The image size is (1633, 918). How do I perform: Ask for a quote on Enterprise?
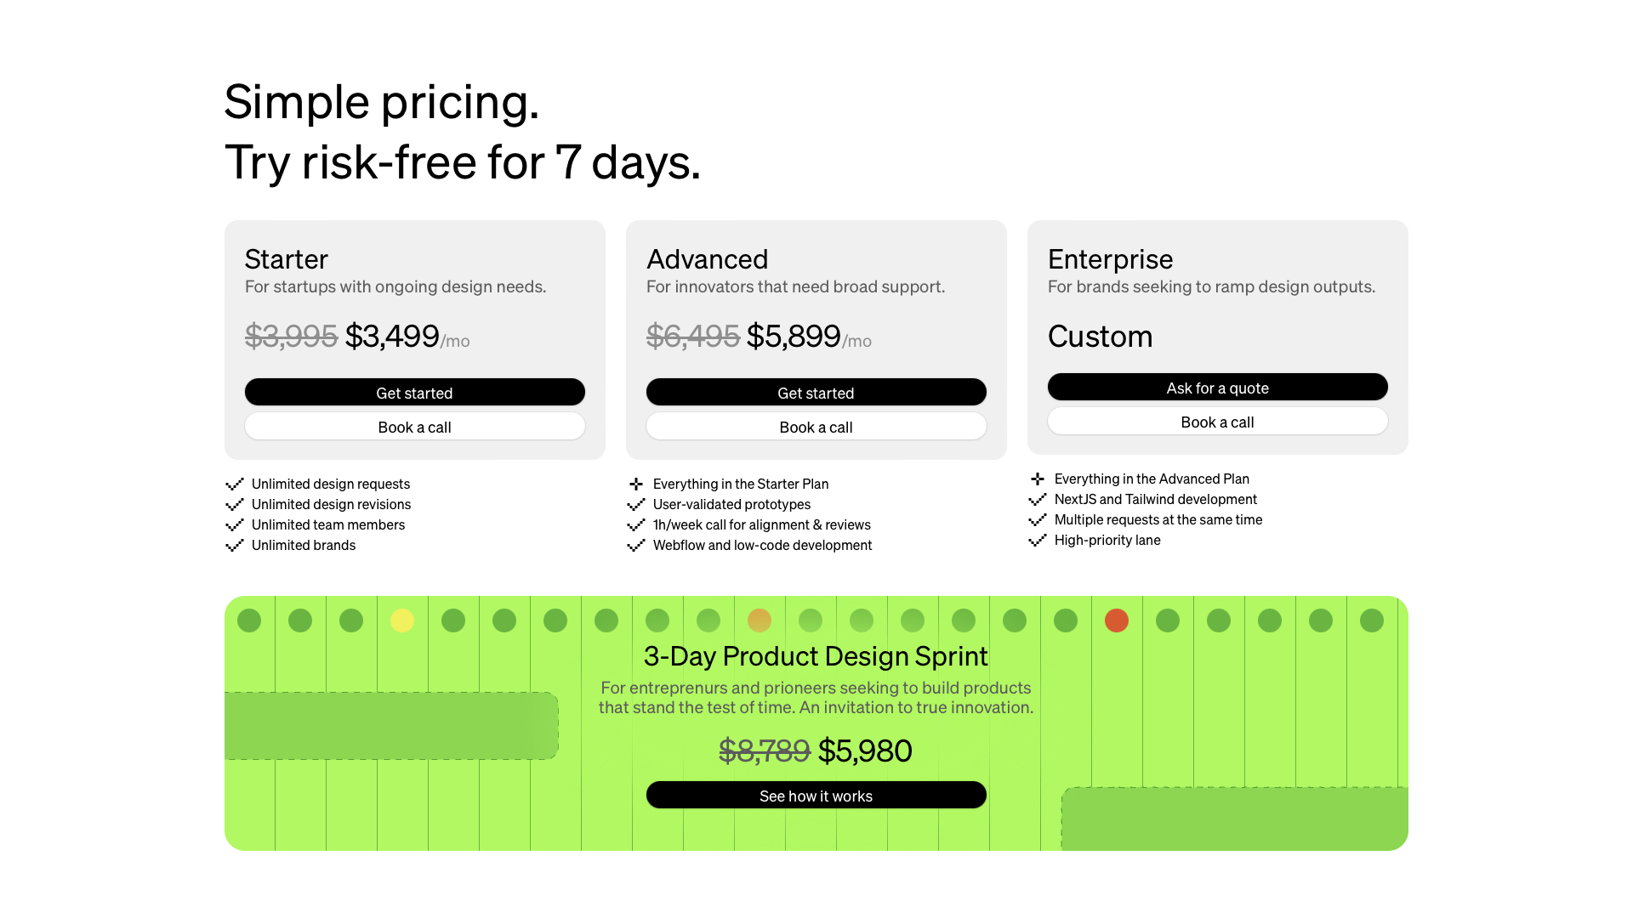[1217, 387]
